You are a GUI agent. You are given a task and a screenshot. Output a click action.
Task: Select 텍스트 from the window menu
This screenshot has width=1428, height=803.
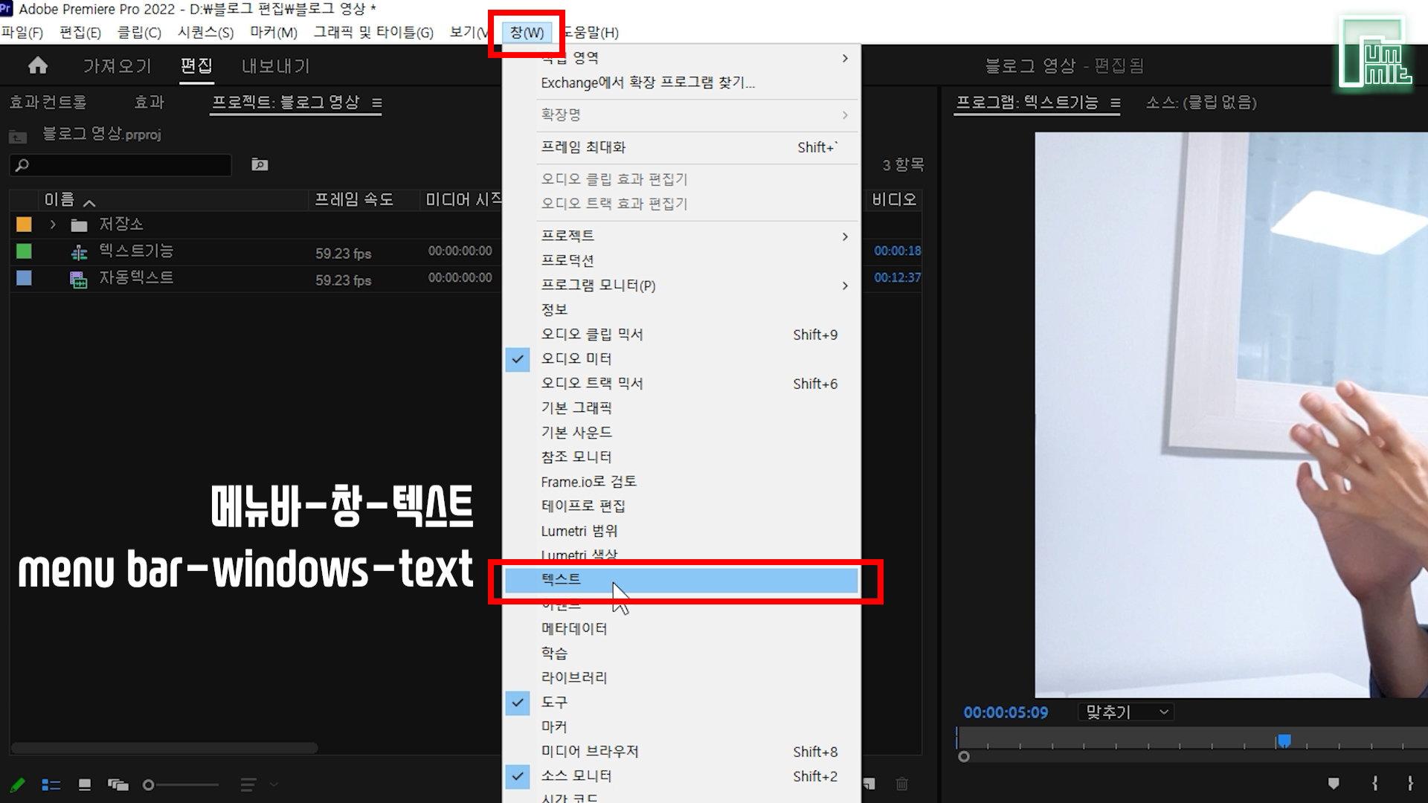(562, 580)
